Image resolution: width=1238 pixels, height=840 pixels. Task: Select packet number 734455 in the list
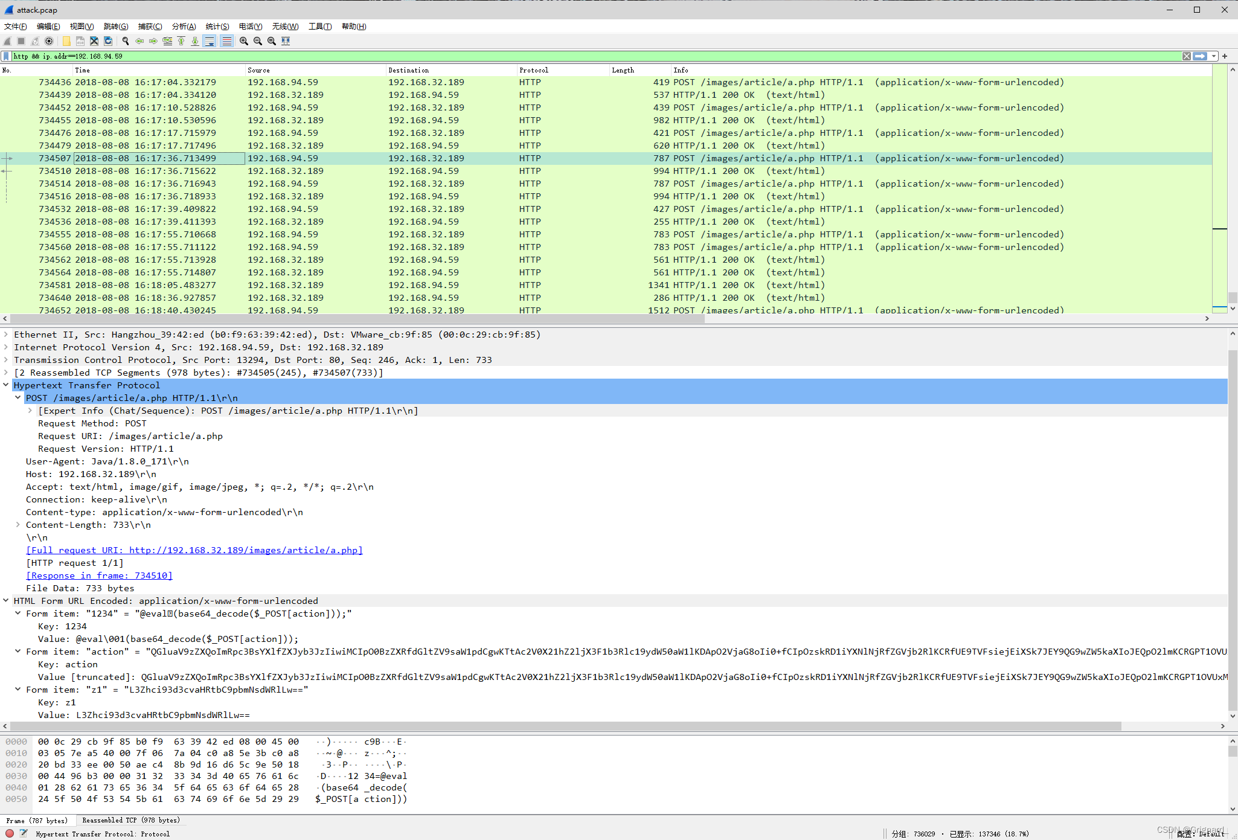pyautogui.click(x=606, y=120)
